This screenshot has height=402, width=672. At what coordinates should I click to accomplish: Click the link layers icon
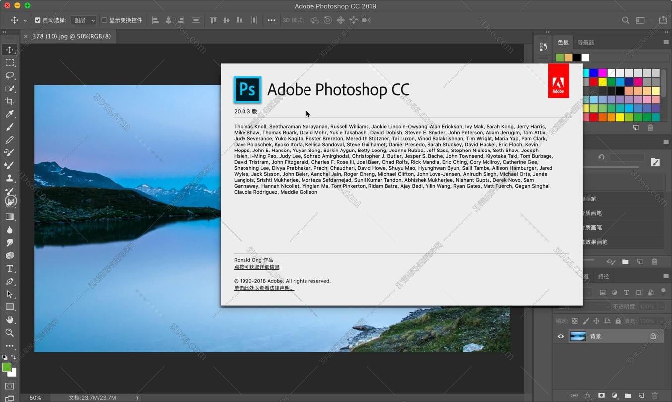[x=574, y=396]
